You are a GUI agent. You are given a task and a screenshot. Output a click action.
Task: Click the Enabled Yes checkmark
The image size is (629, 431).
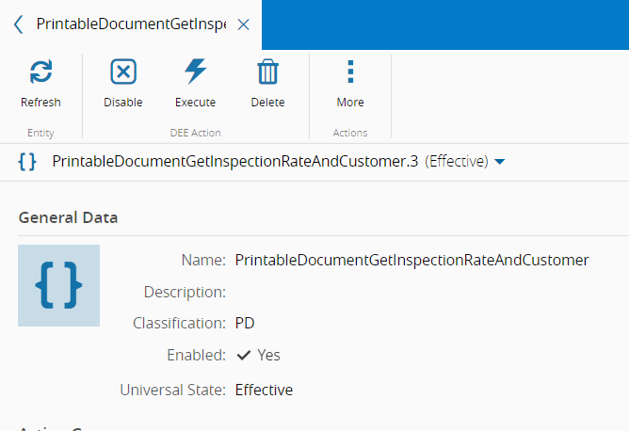pos(244,355)
